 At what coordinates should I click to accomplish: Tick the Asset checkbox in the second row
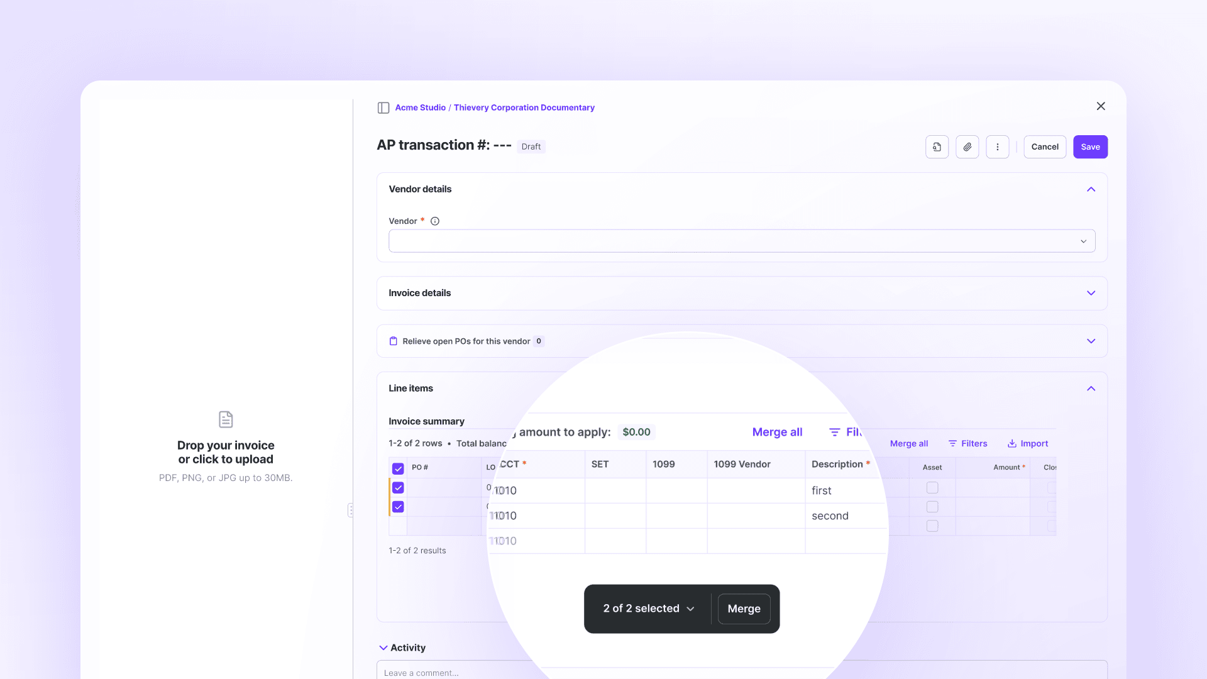pyautogui.click(x=932, y=507)
